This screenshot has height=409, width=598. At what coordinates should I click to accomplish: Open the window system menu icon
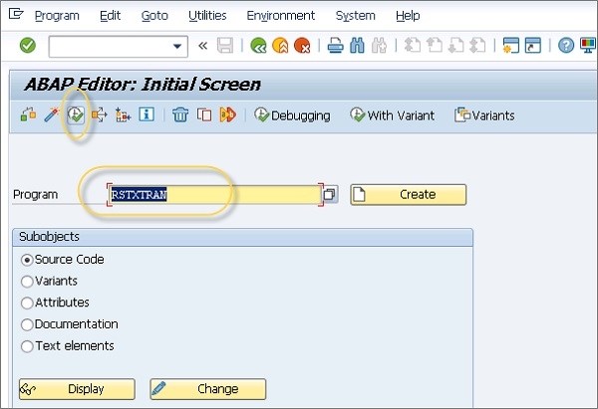(16, 15)
